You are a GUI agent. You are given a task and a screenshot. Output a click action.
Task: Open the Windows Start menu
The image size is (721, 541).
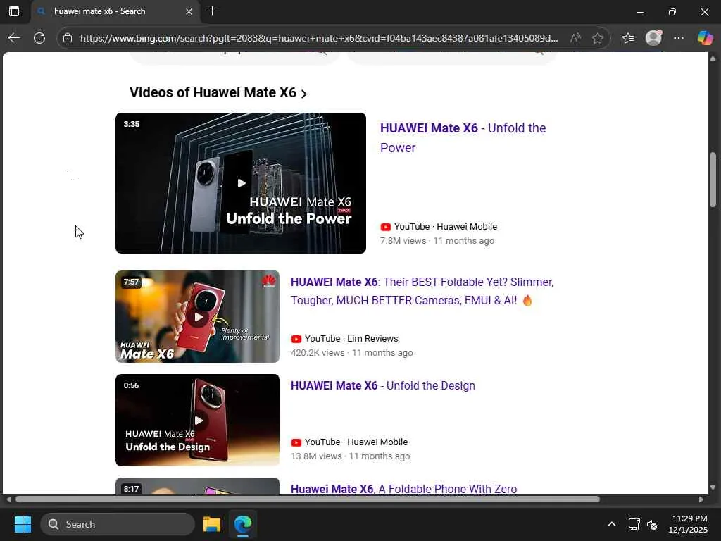pos(23,524)
